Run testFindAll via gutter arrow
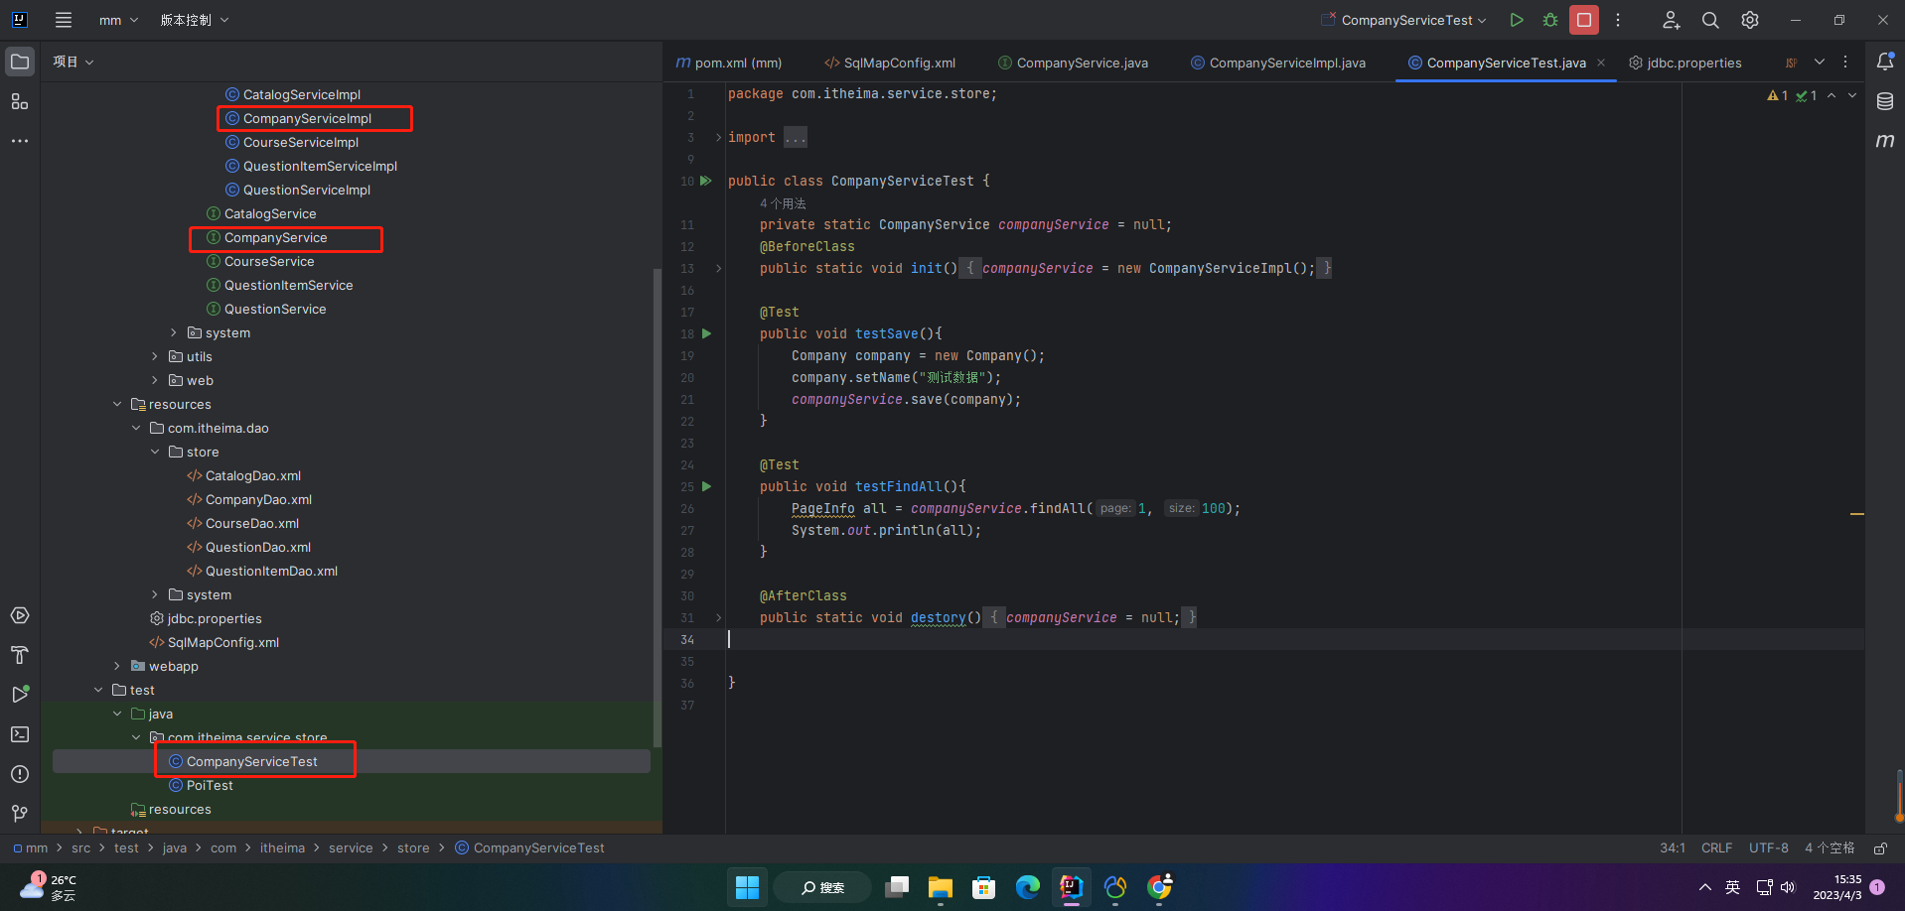 (x=707, y=486)
